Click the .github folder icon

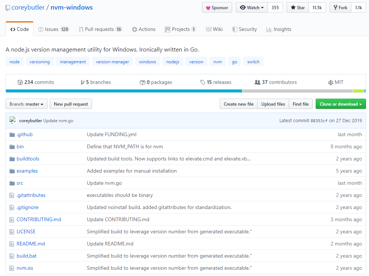pyautogui.click(x=12, y=135)
